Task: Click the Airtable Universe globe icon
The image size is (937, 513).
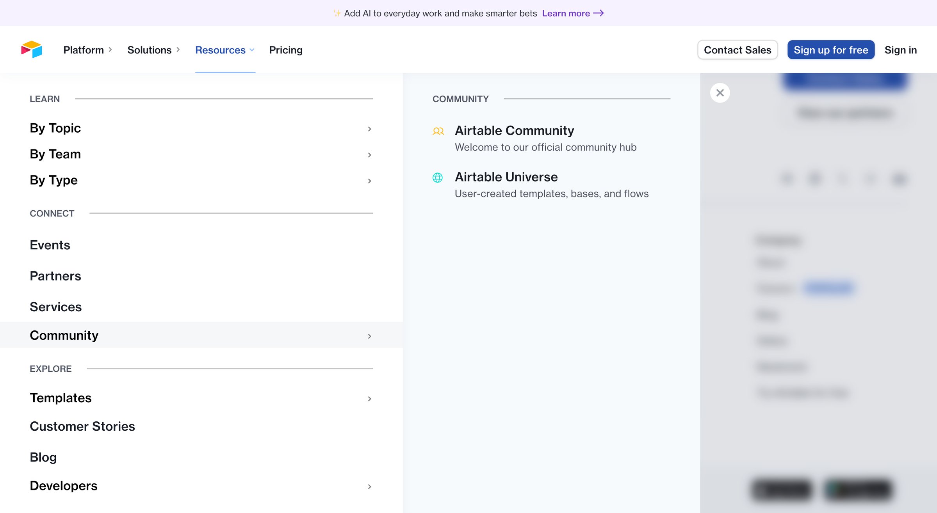Action: (438, 178)
